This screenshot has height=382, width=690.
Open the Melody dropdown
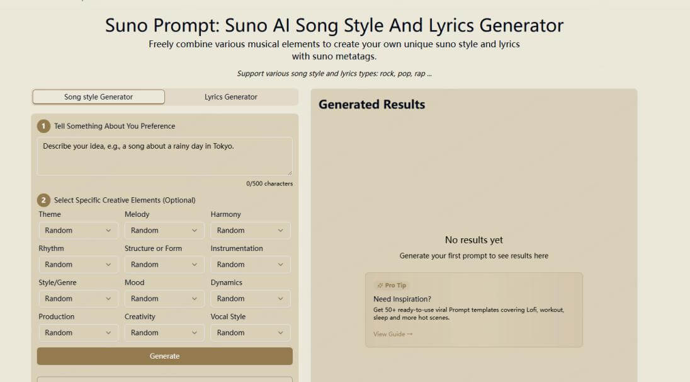point(164,230)
